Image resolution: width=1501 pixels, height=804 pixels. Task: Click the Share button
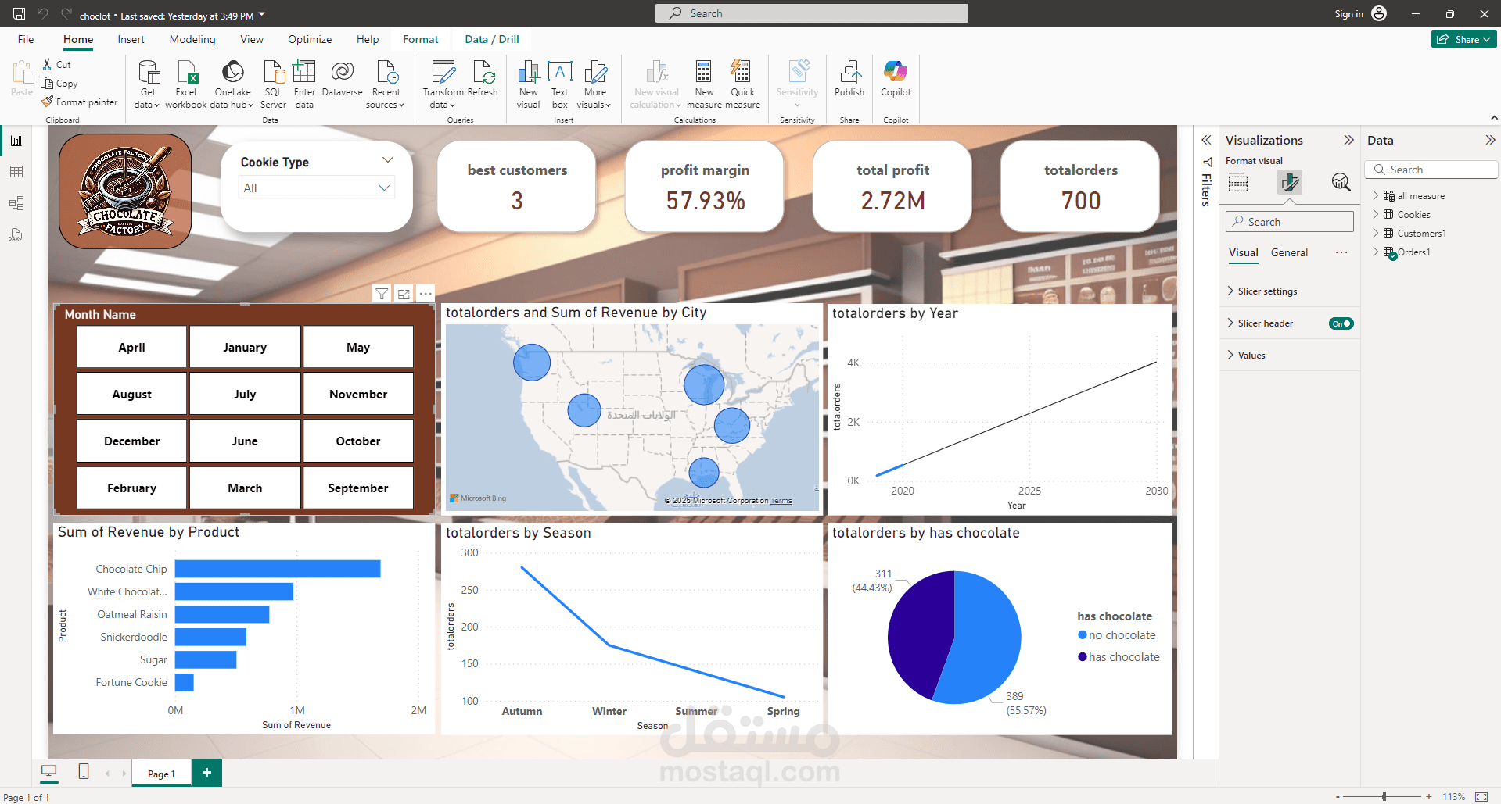(1463, 39)
